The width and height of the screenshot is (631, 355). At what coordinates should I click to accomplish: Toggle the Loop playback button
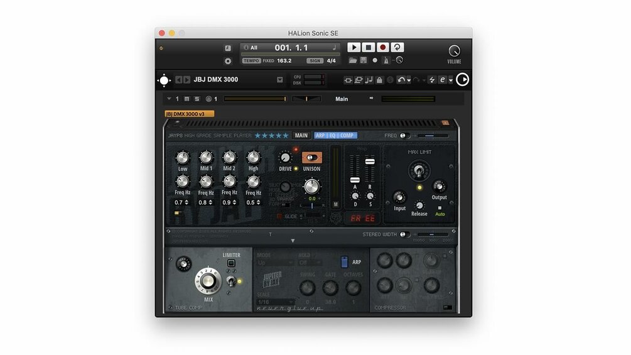[397, 48]
